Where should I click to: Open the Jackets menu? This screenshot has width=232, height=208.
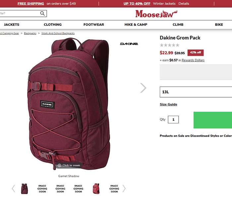click(x=12, y=24)
